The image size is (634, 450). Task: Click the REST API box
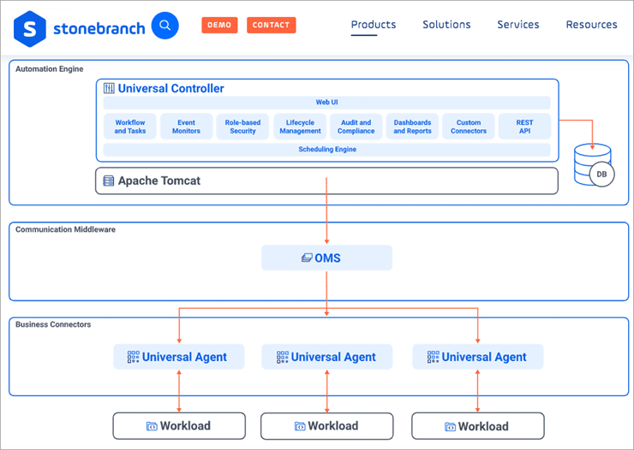(x=525, y=127)
